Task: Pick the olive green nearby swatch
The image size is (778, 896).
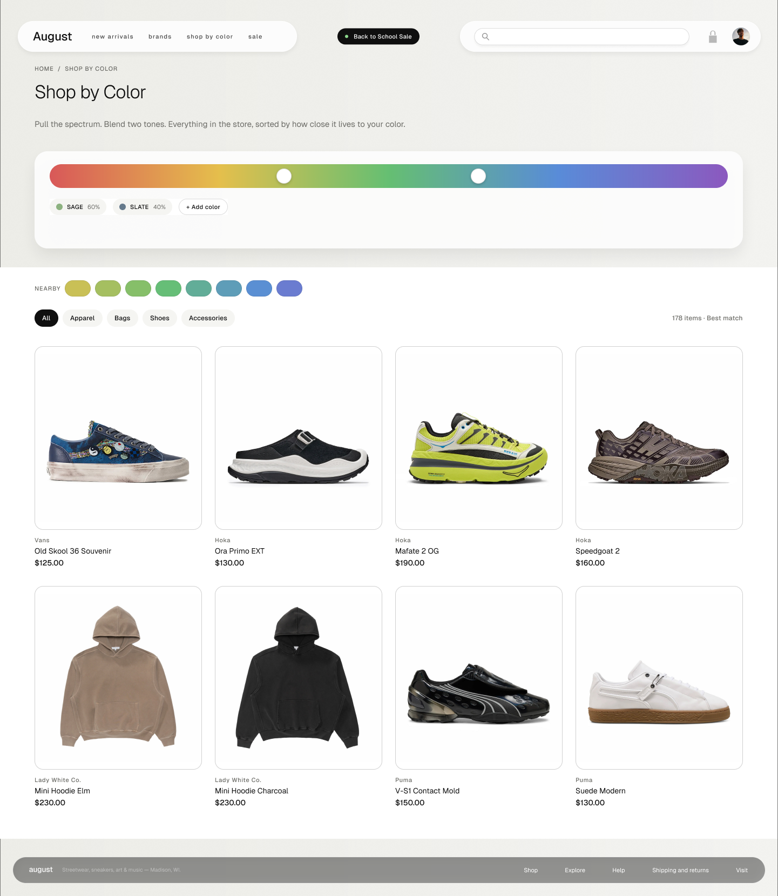Action: click(108, 288)
